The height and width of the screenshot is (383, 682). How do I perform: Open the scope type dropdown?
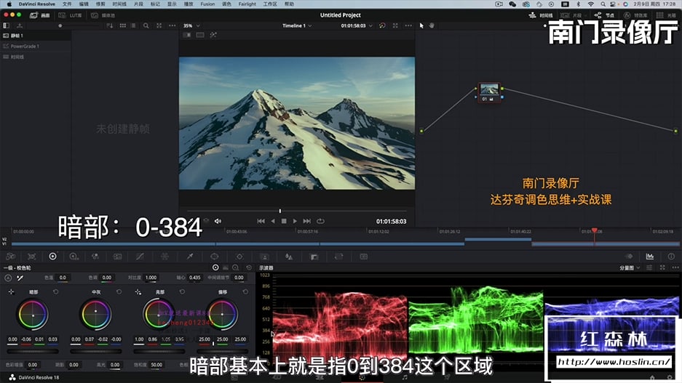tap(630, 268)
